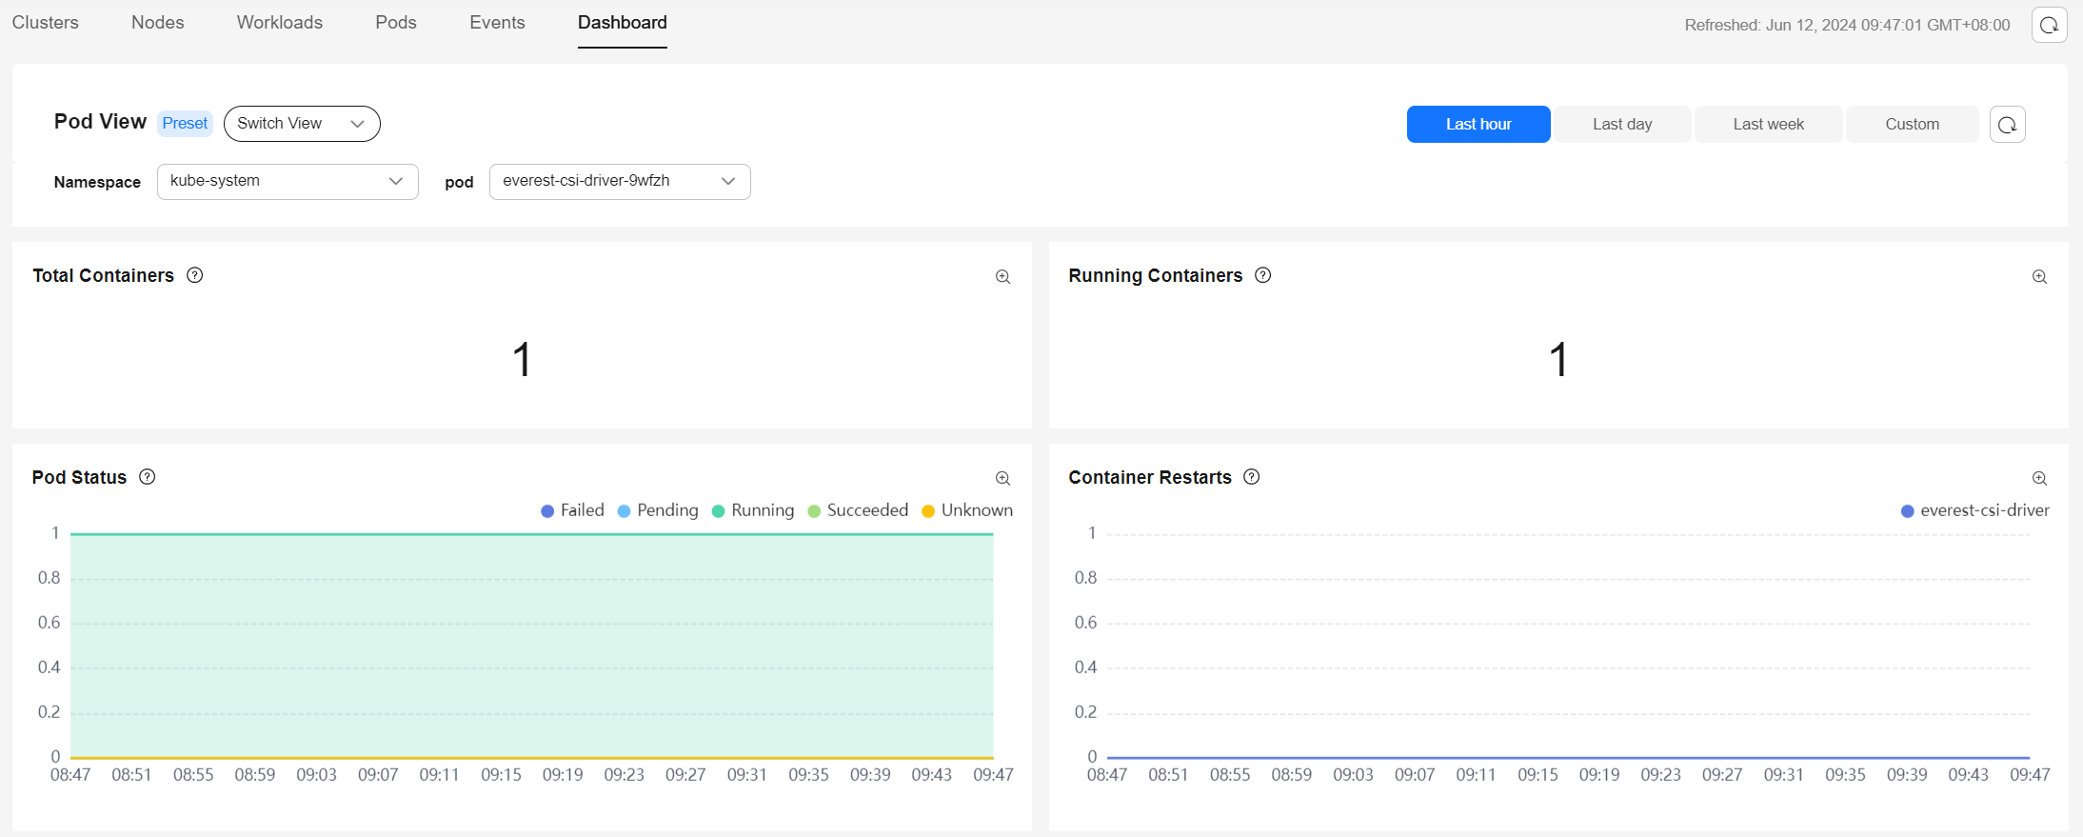The image size is (2083, 837).
Task: Go to the Workloads tab
Action: click(280, 23)
